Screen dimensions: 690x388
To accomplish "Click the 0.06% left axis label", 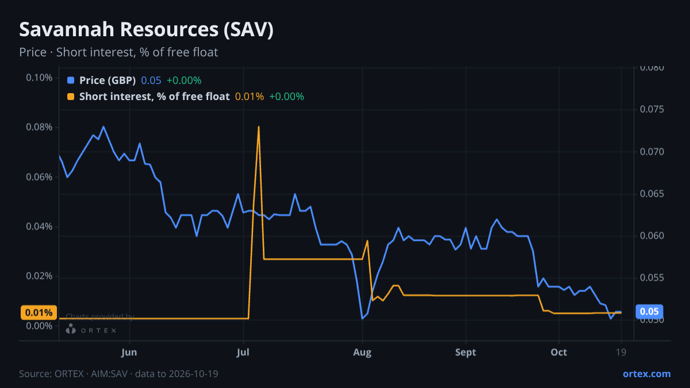I will (39, 177).
